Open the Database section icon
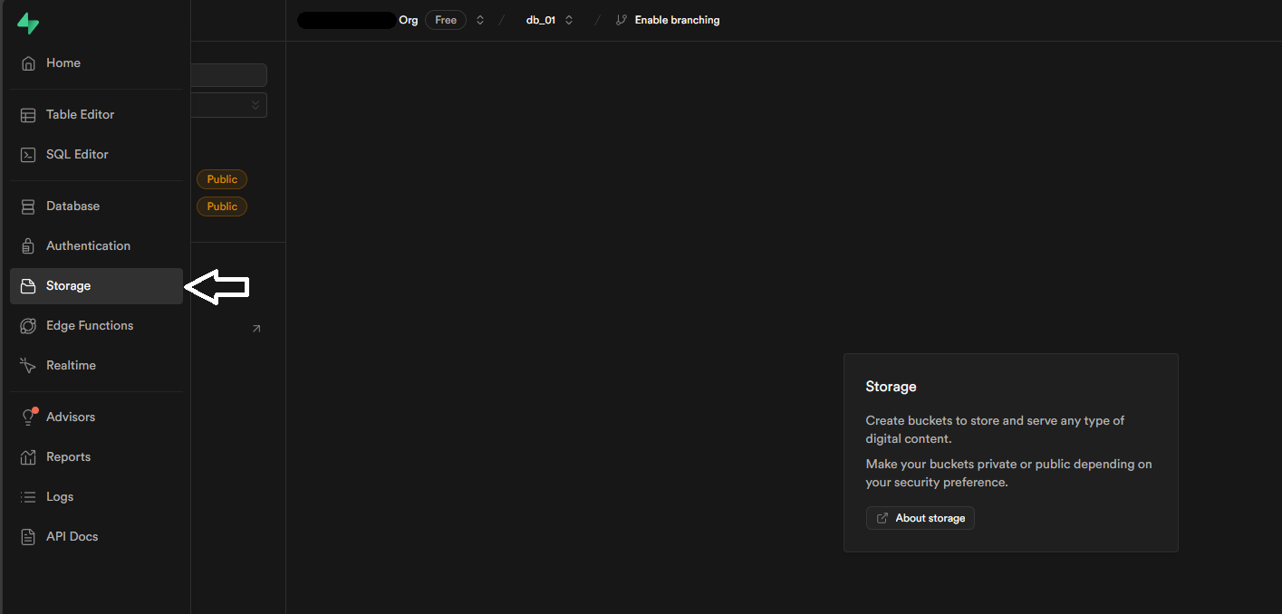1282x614 pixels. 27,206
